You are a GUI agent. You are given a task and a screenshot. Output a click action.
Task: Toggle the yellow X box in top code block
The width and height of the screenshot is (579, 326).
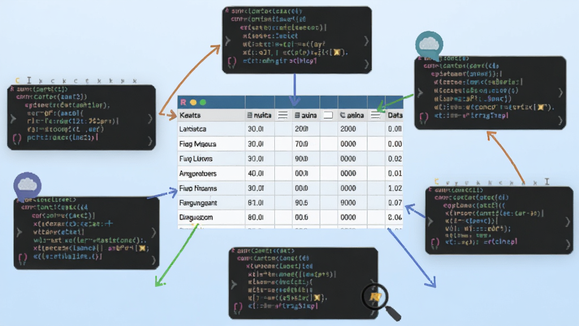pos(337,53)
